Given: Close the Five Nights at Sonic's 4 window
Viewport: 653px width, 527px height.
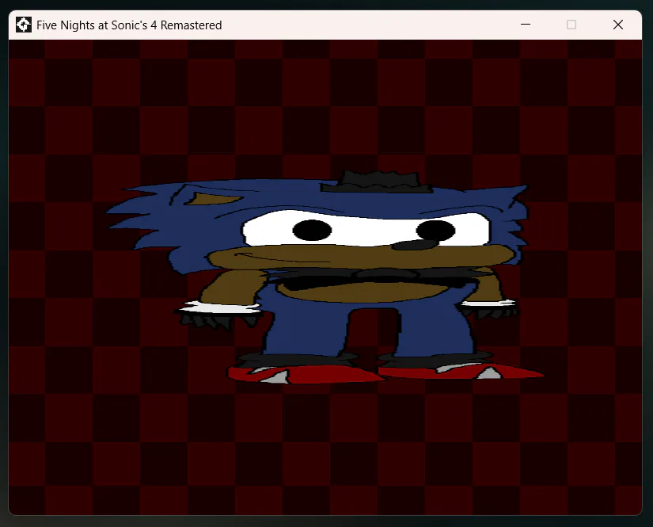Looking at the screenshot, I should tap(618, 25).
